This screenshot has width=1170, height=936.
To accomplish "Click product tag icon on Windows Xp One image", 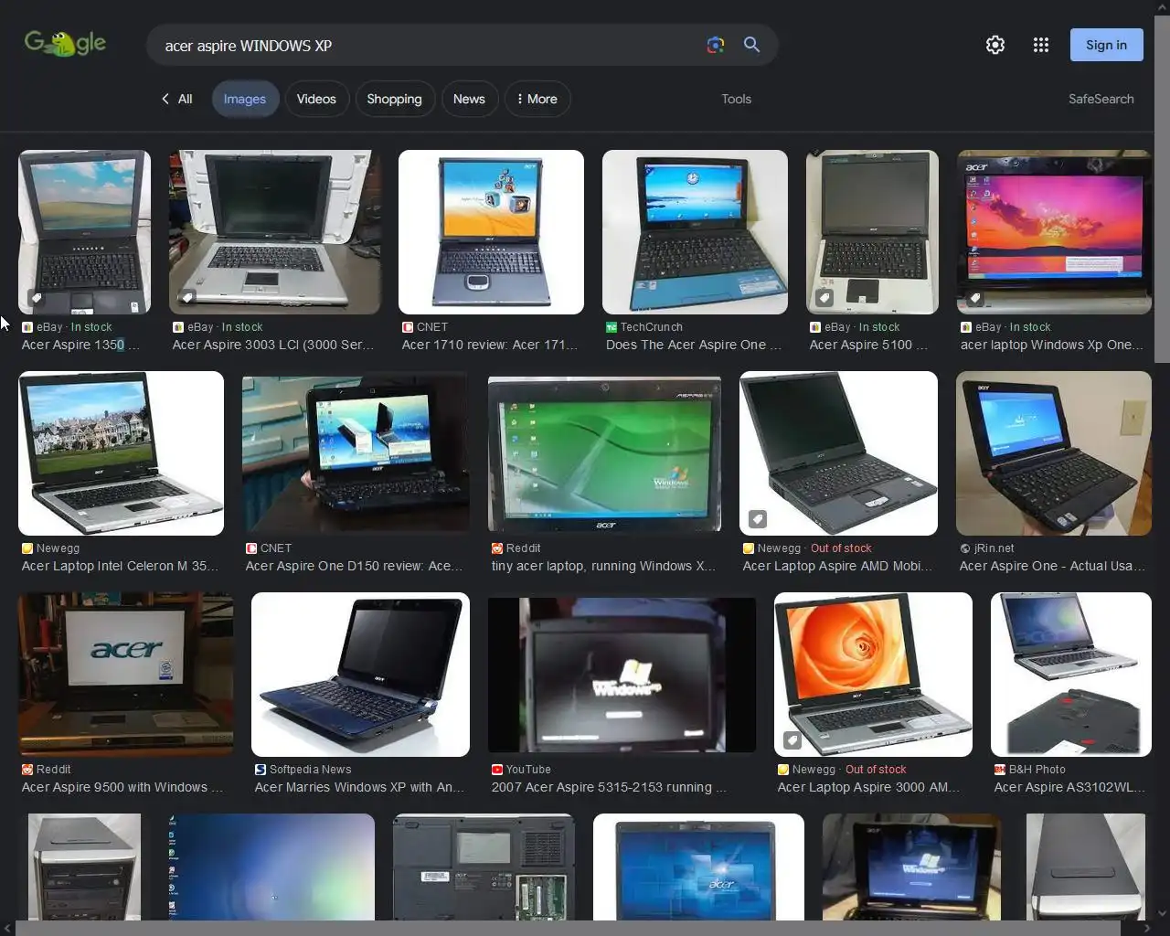I will [974, 298].
